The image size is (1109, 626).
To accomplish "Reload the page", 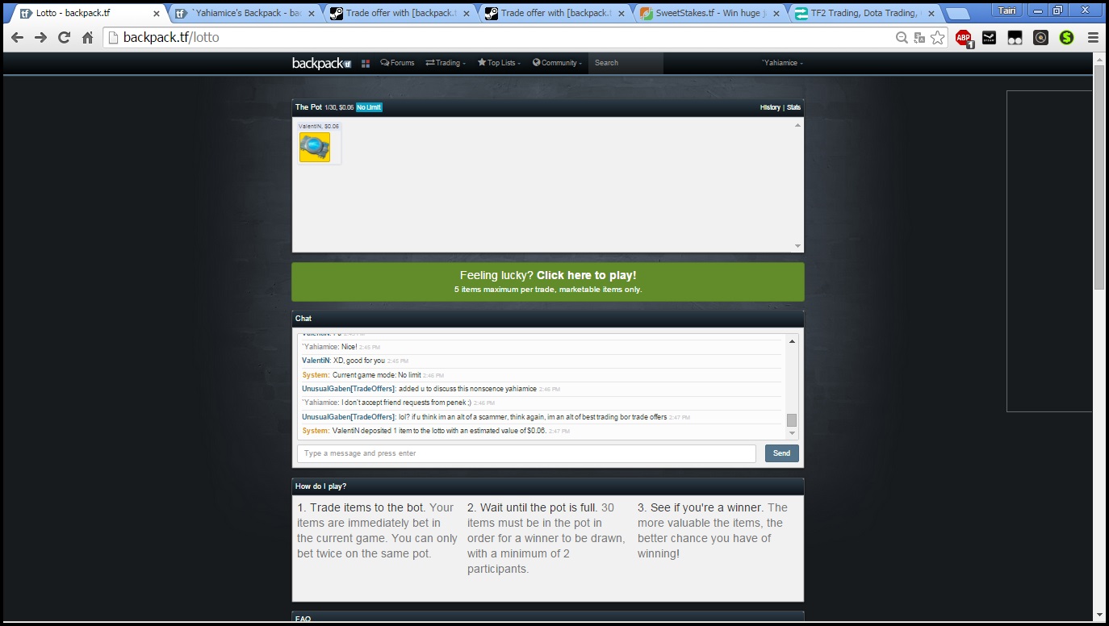I will [64, 37].
